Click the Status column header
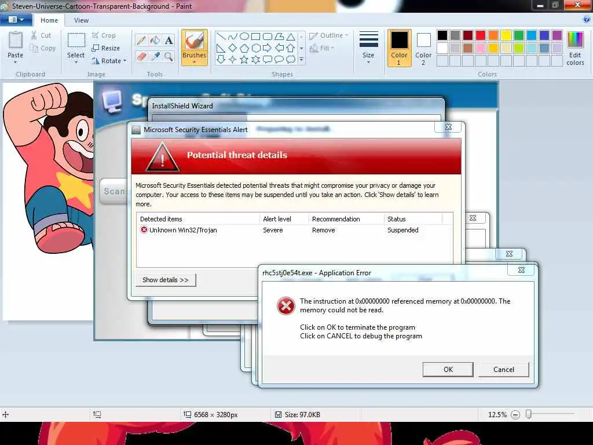The image size is (593, 445). (413, 219)
